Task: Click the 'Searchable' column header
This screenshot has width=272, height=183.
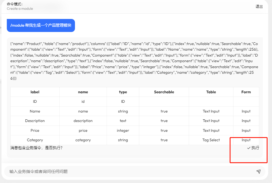Action: coord(164,92)
